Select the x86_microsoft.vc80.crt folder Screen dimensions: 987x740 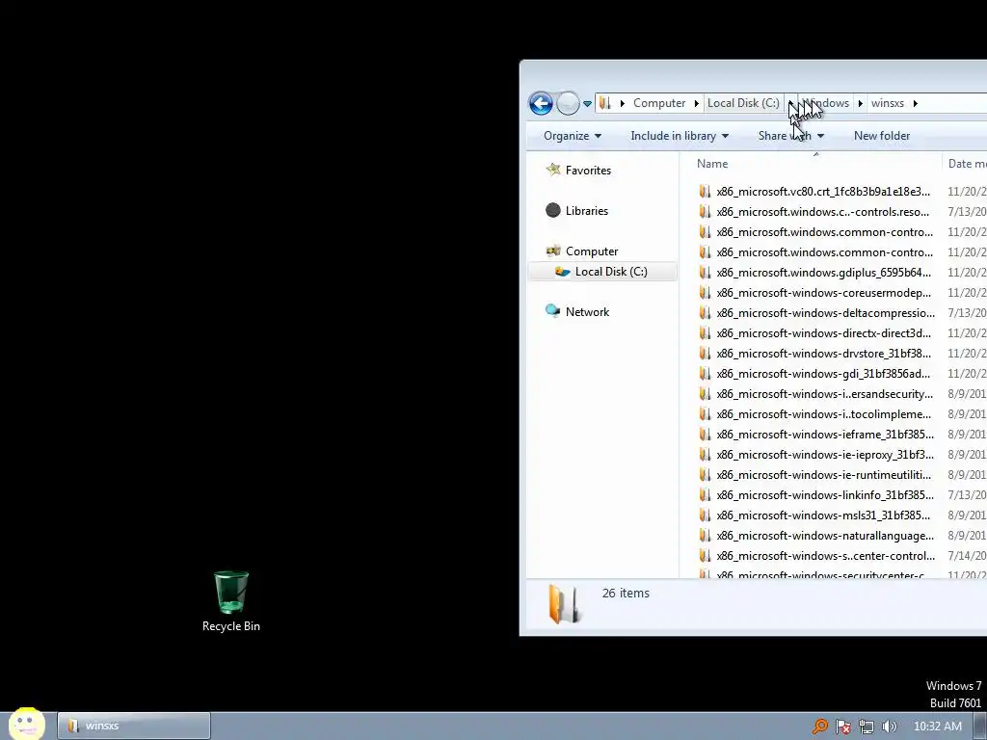(x=823, y=192)
